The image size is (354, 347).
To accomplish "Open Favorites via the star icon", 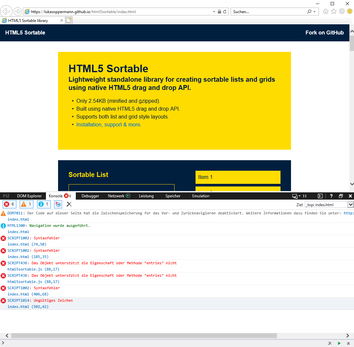I will tap(334, 11).
